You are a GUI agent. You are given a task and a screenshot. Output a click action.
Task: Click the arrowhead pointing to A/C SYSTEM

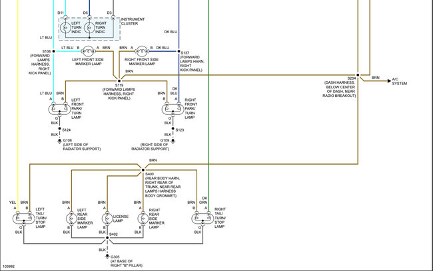[x=390, y=80]
